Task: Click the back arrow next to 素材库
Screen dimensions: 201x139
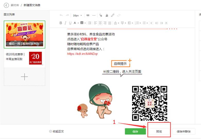Action: point(6,5)
